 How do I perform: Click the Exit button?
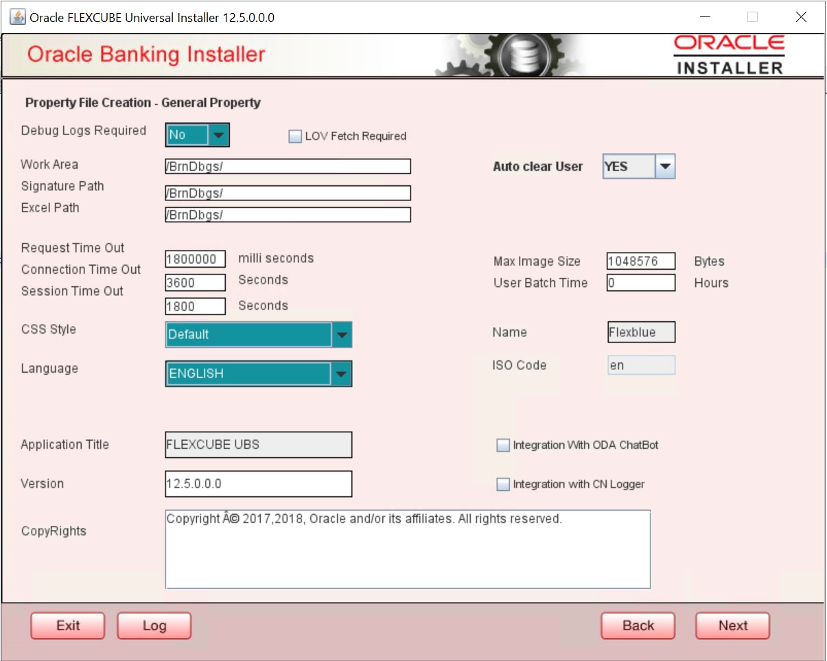pyautogui.click(x=68, y=625)
